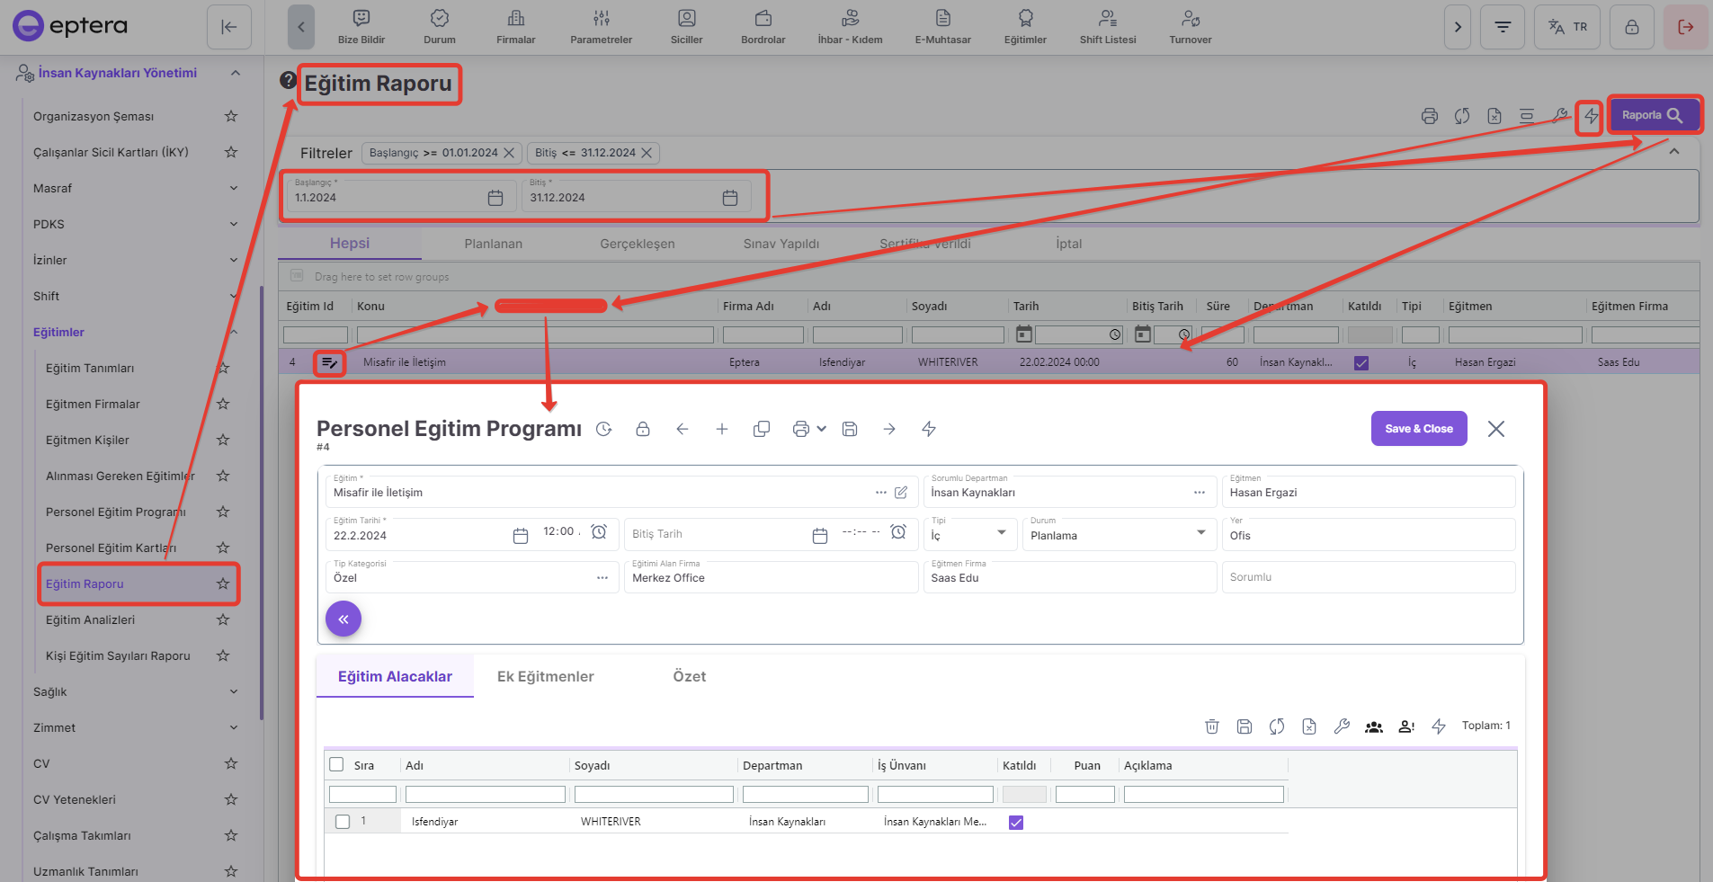
Task: Click the print icon above Raporla
Action: [1429, 116]
